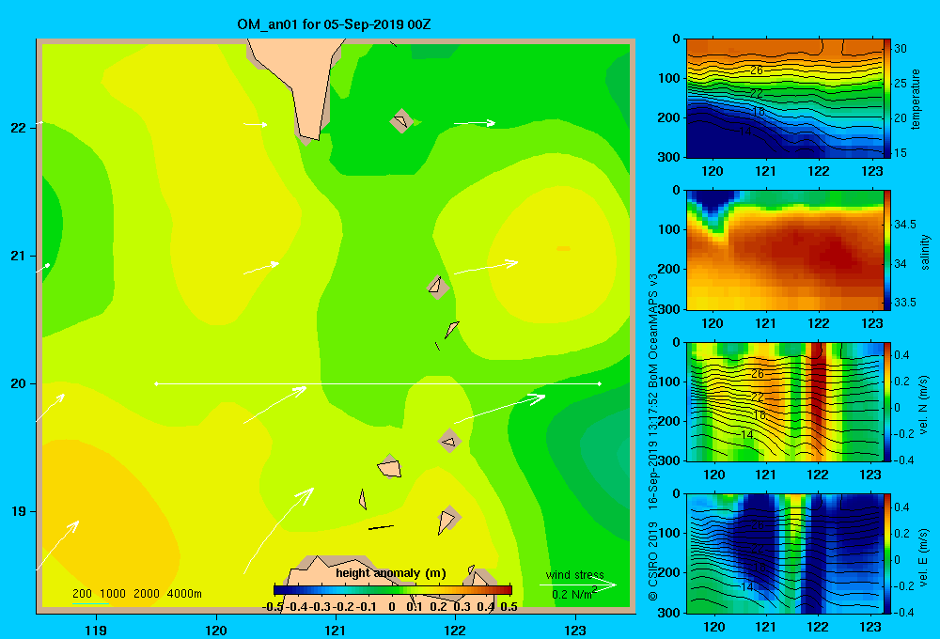Click the '26' isotherm label in temperature panel
Viewport: 940px width, 639px height.
(757, 70)
